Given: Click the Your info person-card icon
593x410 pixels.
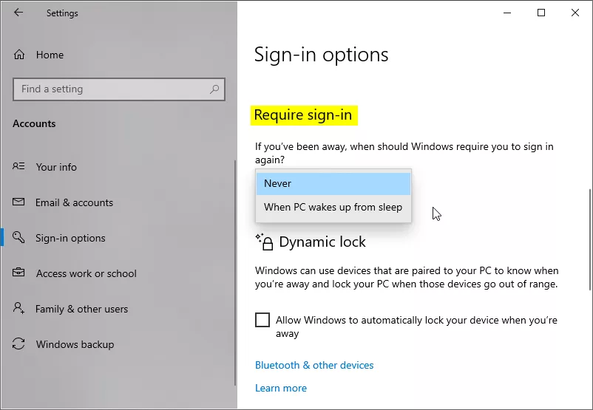Looking at the screenshot, I should [x=18, y=166].
